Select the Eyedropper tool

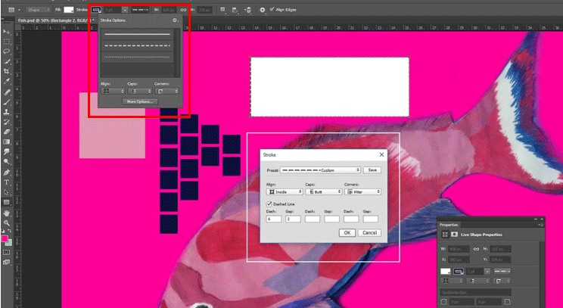[x=7, y=82]
